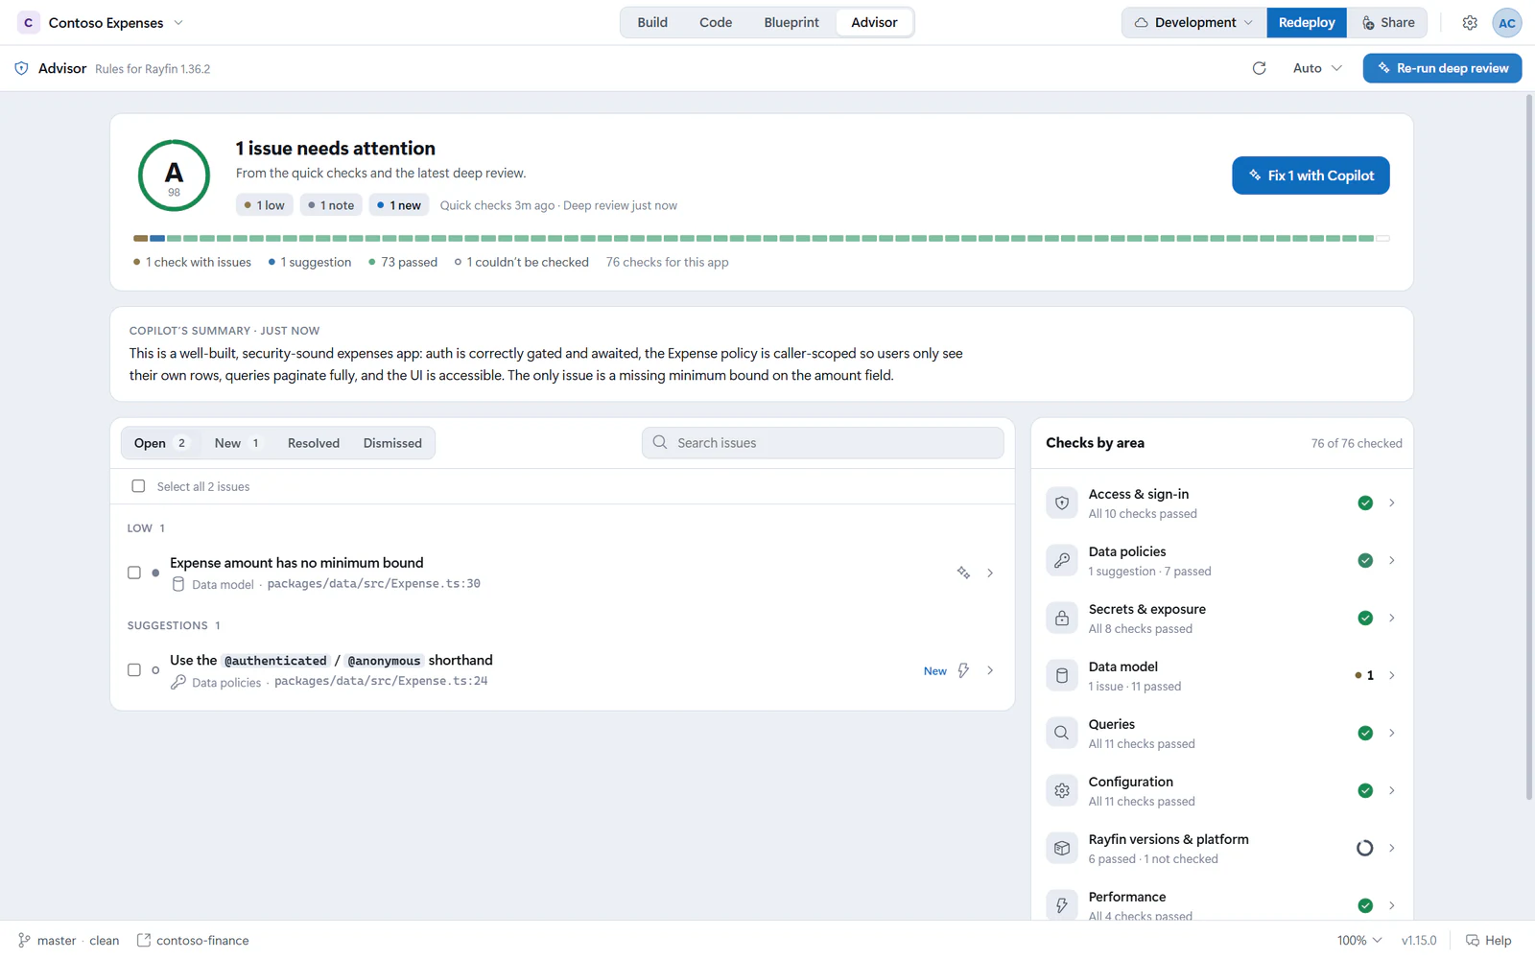Click the Advisor shield icon
Viewport: 1535px width, 959px height.
coord(21,68)
